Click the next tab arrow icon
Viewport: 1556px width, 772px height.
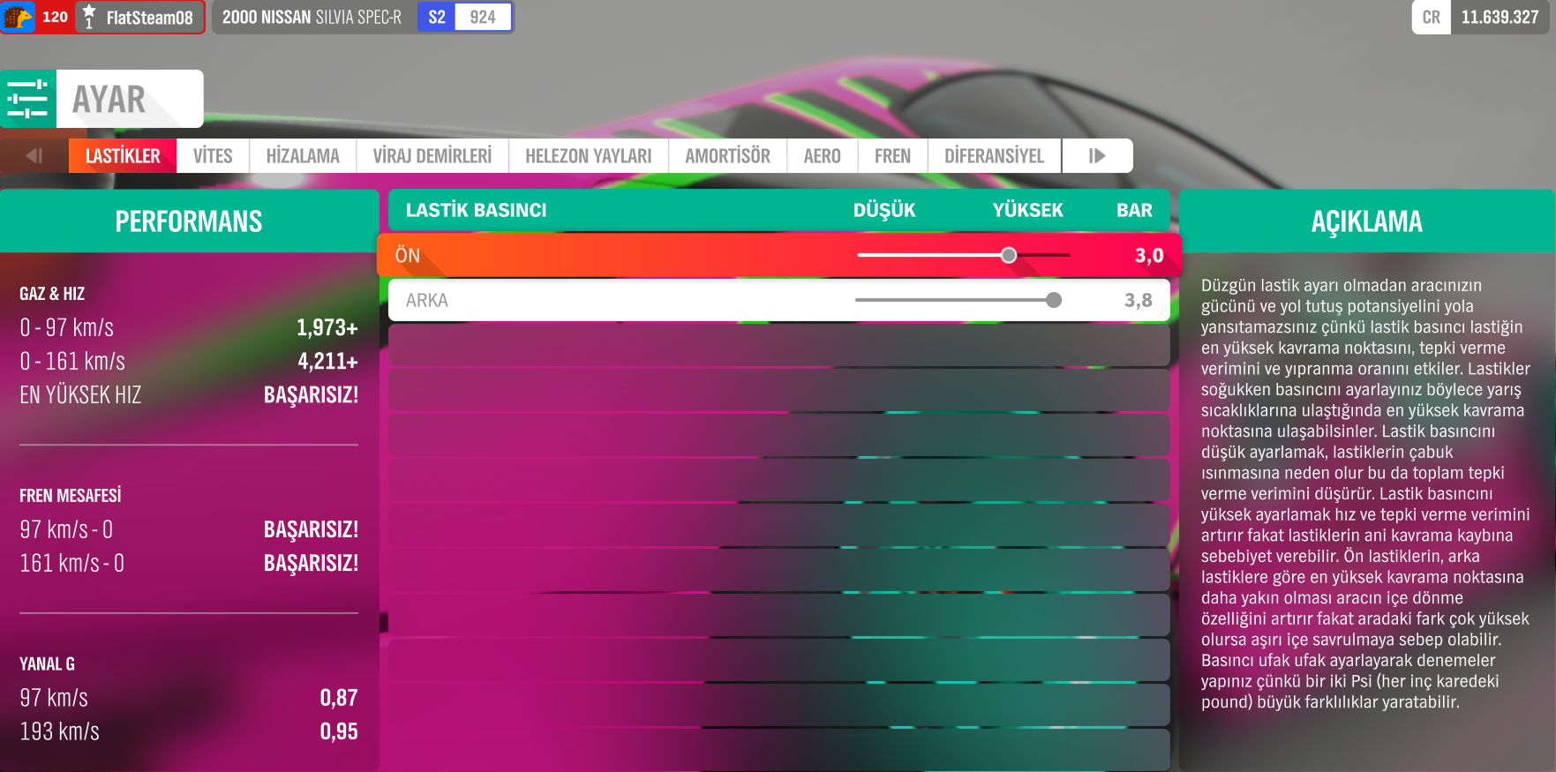pos(1097,156)
